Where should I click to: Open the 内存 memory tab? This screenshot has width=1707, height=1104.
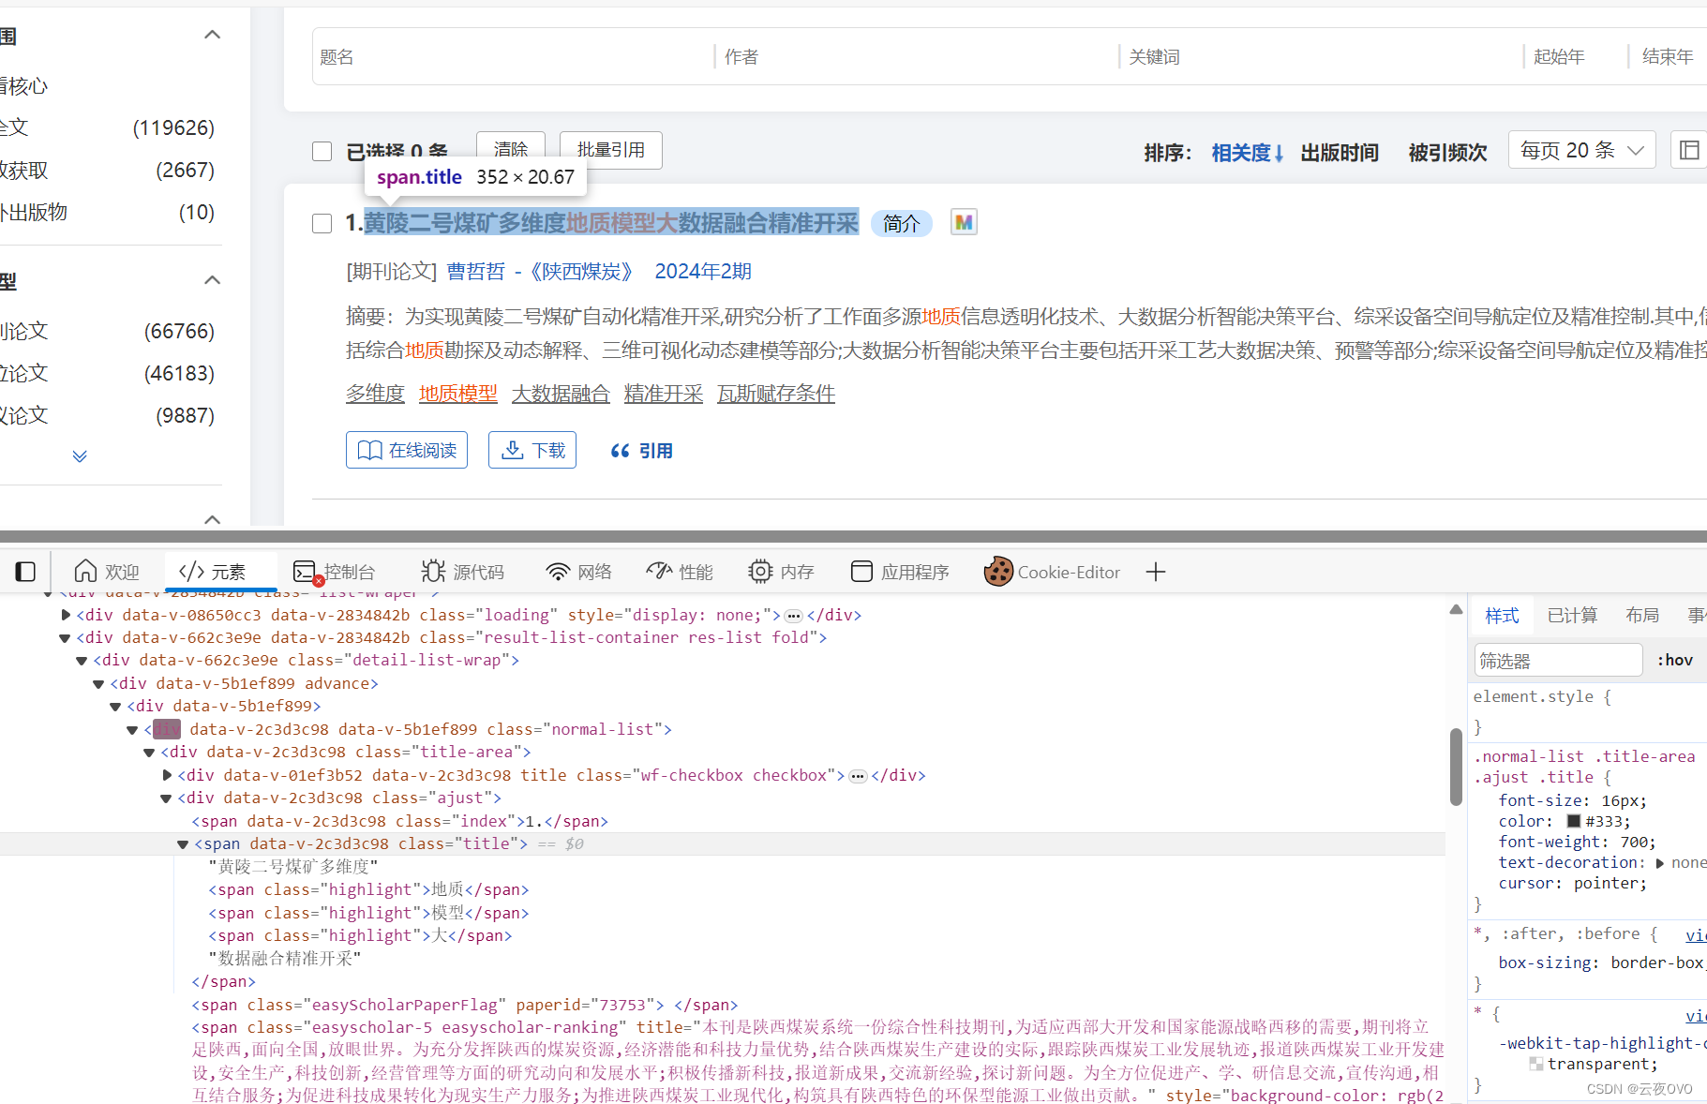(x=782, y=572)
